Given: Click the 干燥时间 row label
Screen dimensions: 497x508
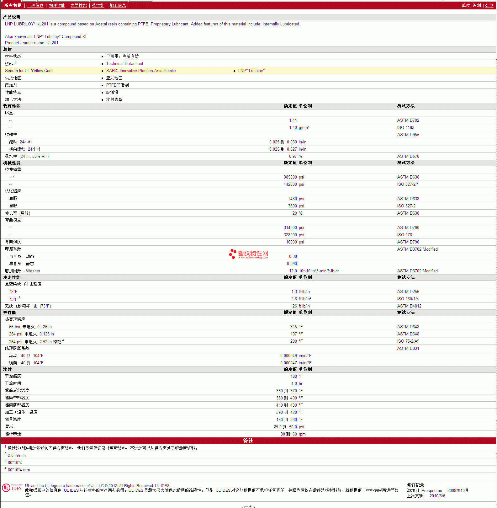Looking at the screenshot, I should (x=13, y=383).
